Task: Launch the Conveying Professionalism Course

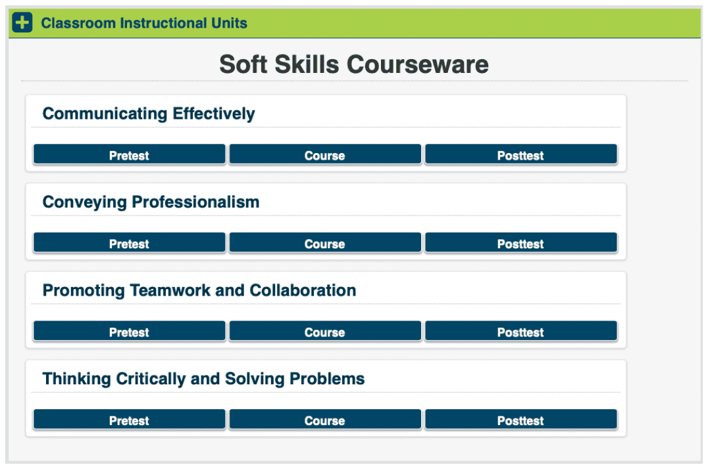Action: (x=324, y=243)
